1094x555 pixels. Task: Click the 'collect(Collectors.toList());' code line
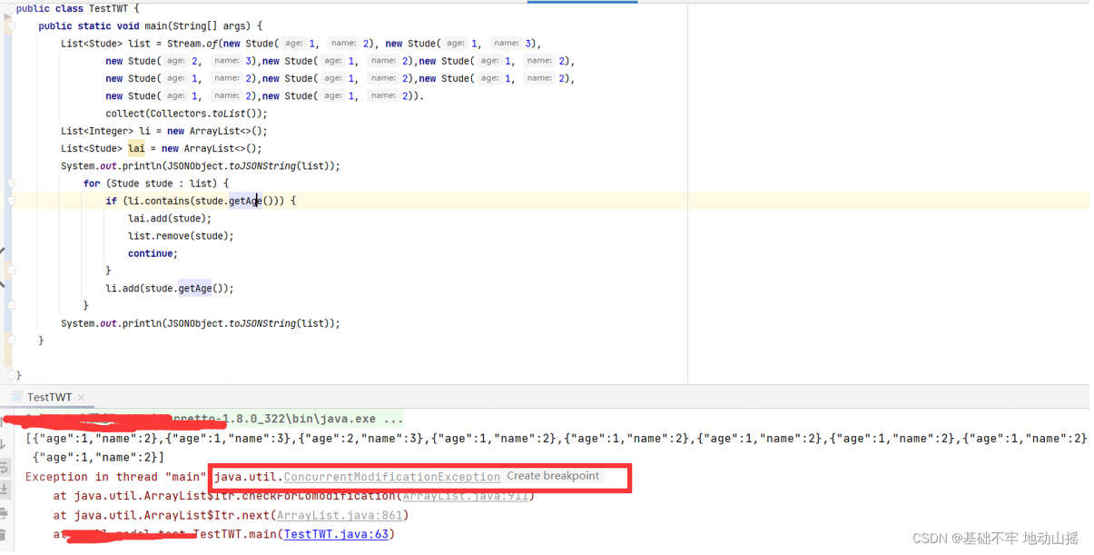[186, 114]
